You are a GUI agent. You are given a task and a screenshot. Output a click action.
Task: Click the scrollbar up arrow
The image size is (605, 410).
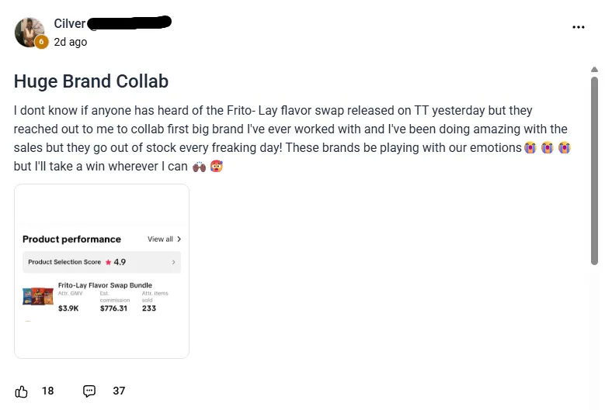pos(594,70)
